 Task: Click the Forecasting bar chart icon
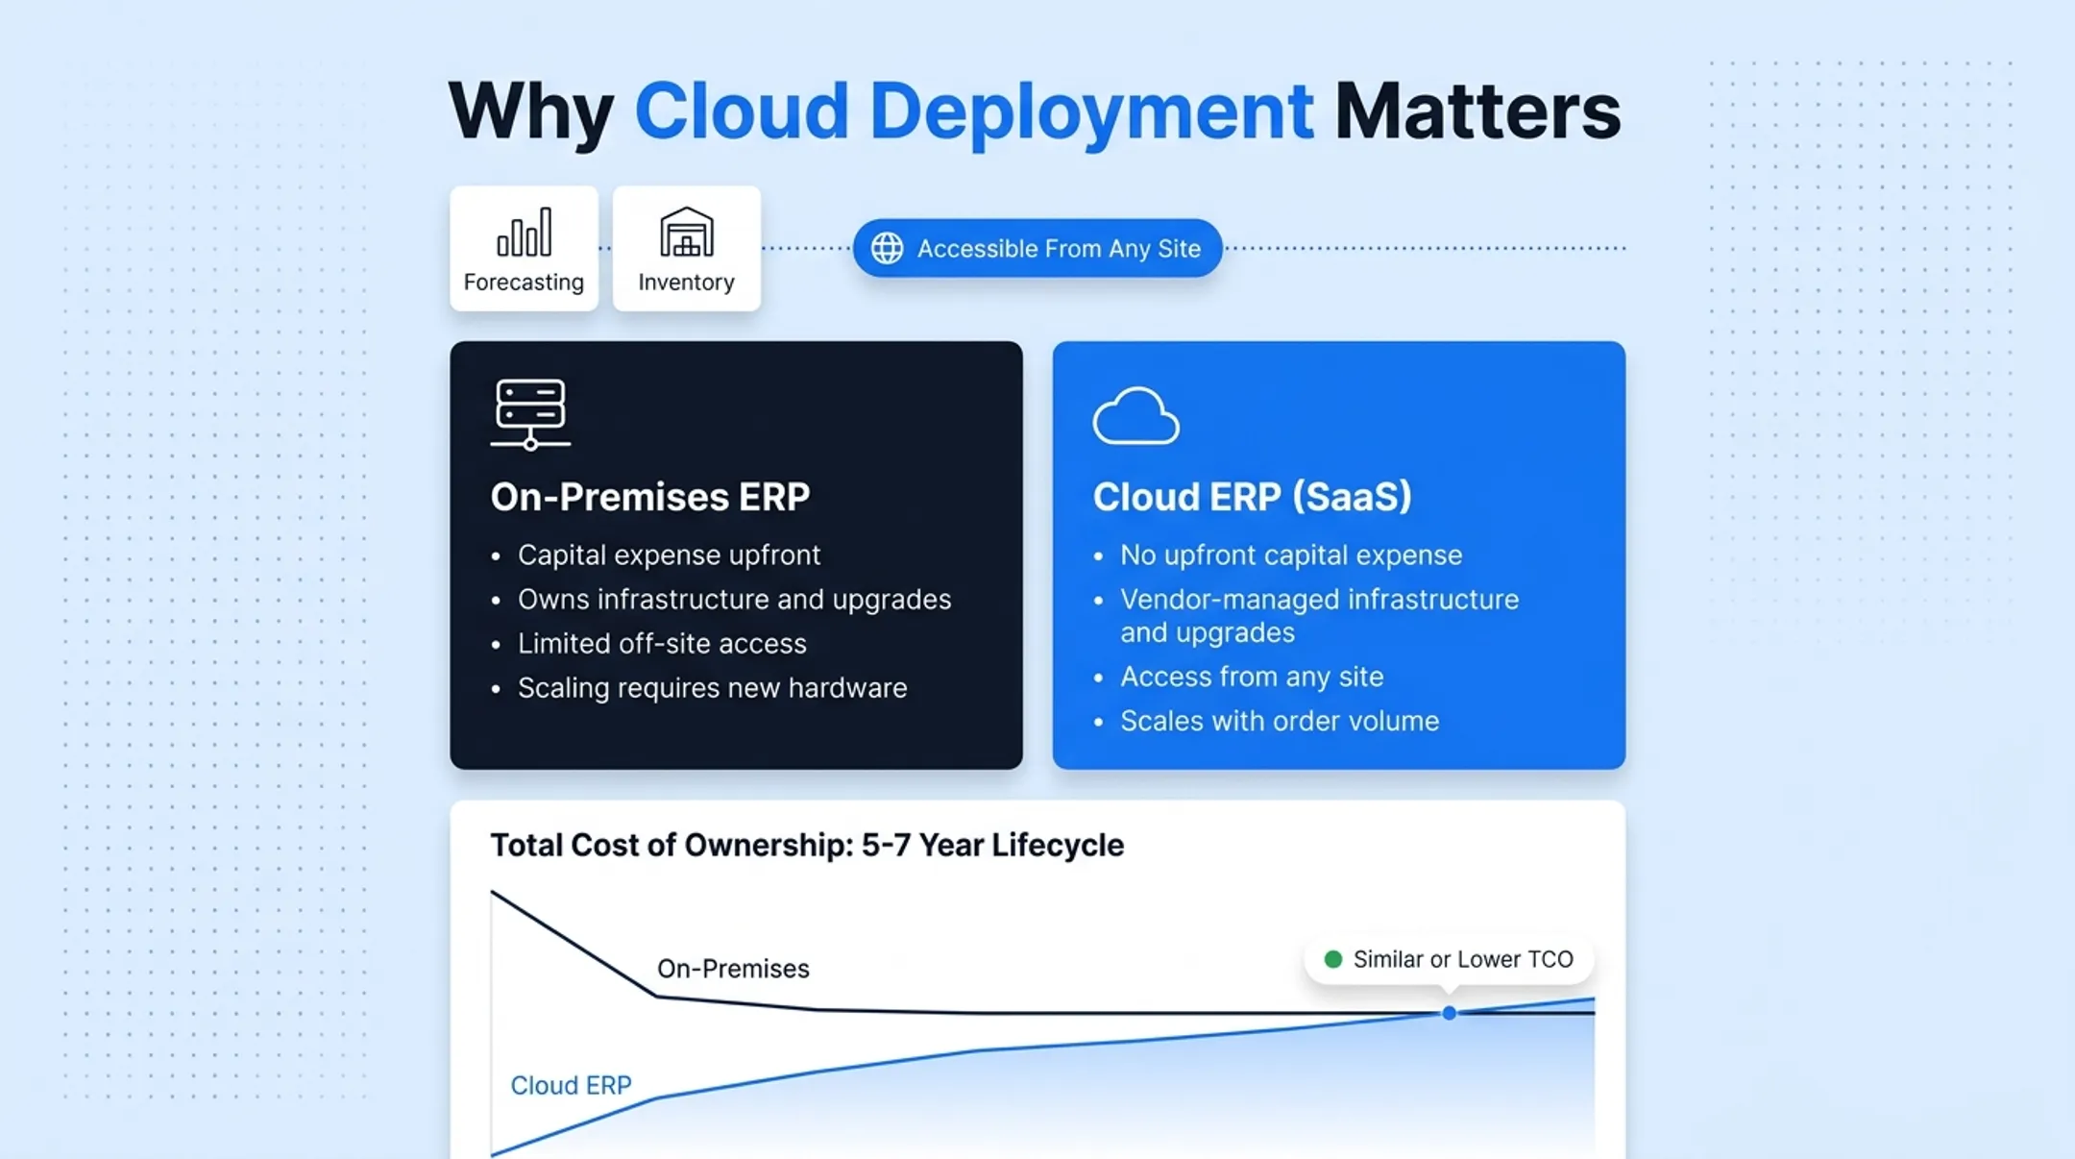(524, 232)
